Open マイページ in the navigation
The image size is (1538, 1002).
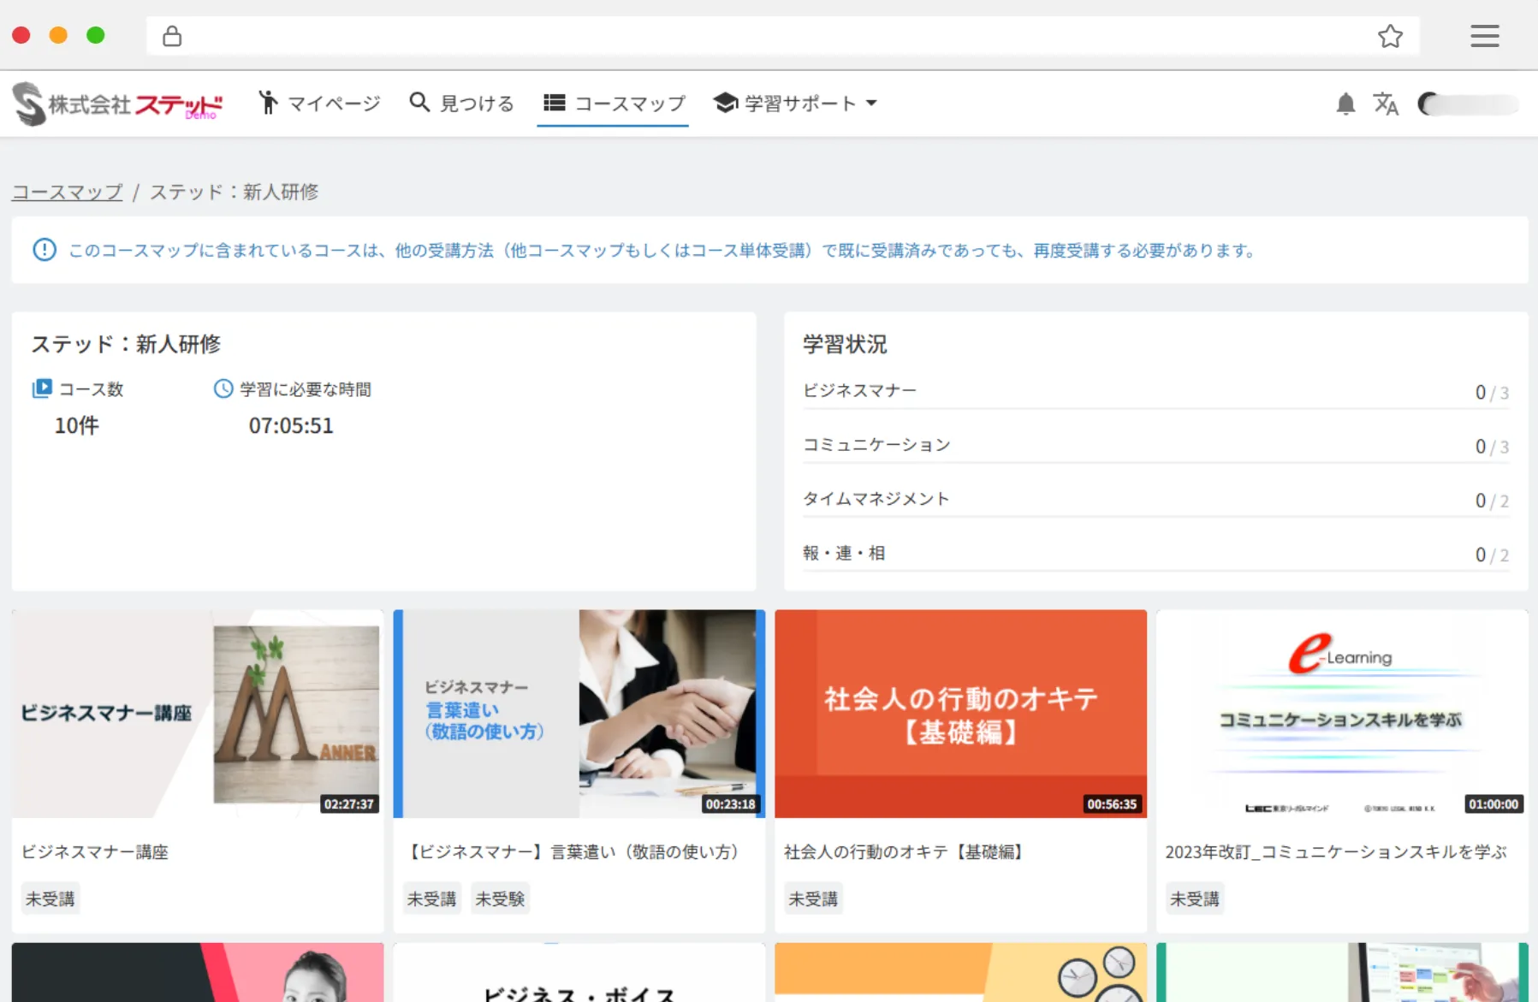coord(319,104)
